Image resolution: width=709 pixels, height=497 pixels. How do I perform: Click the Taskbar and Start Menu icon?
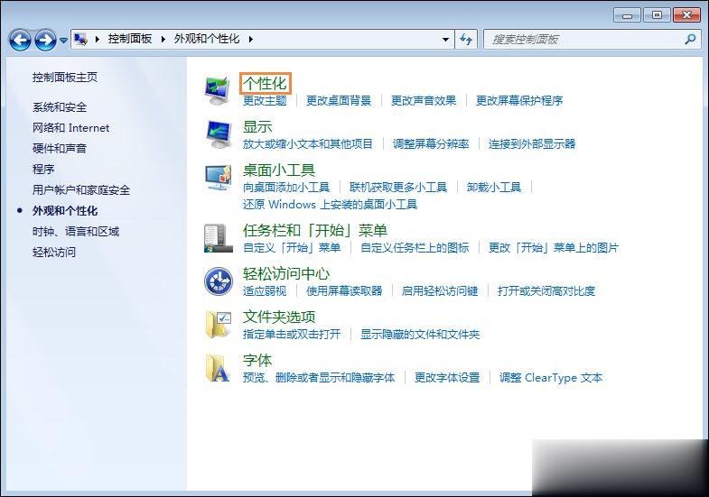point(218,238)
